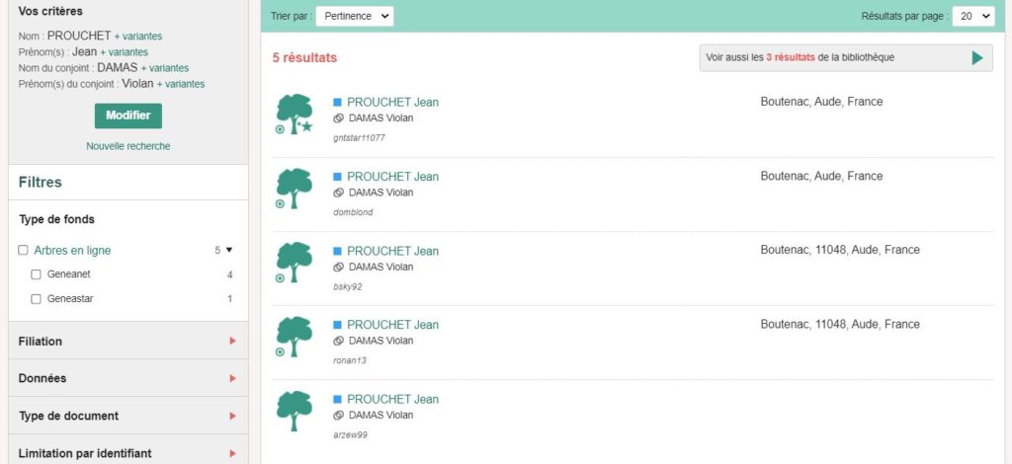Open PROUCHET Jean result by arzew99

click(392, 400)
